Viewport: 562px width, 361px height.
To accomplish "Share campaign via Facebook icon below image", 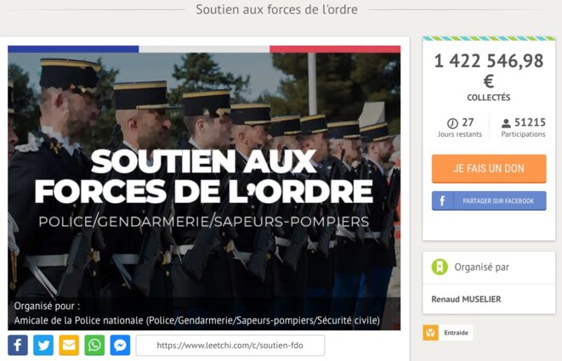I will pos(18,345).
